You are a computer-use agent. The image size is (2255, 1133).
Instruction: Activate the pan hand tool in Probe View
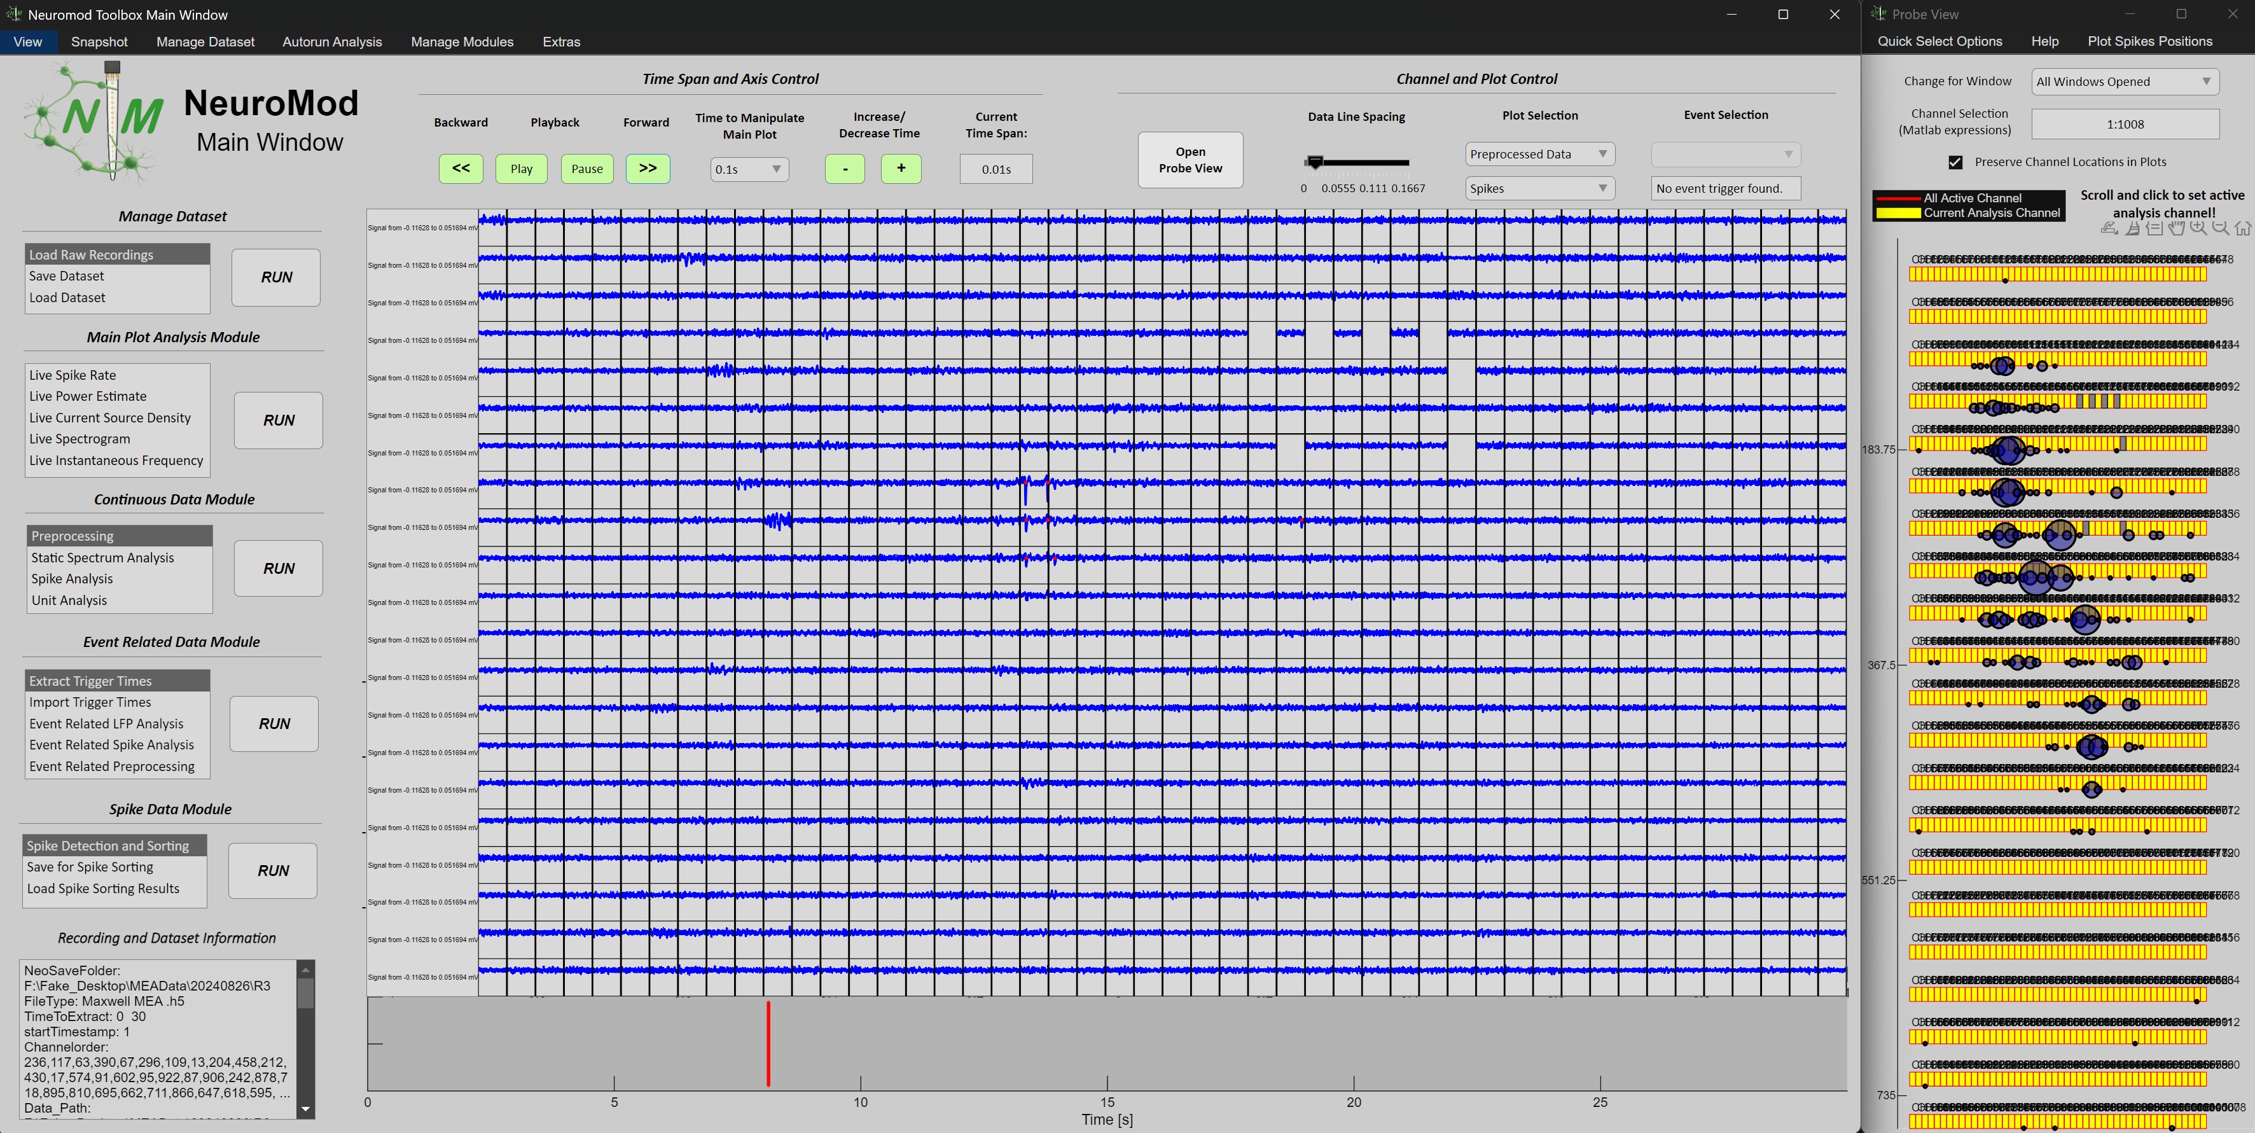2176,228
